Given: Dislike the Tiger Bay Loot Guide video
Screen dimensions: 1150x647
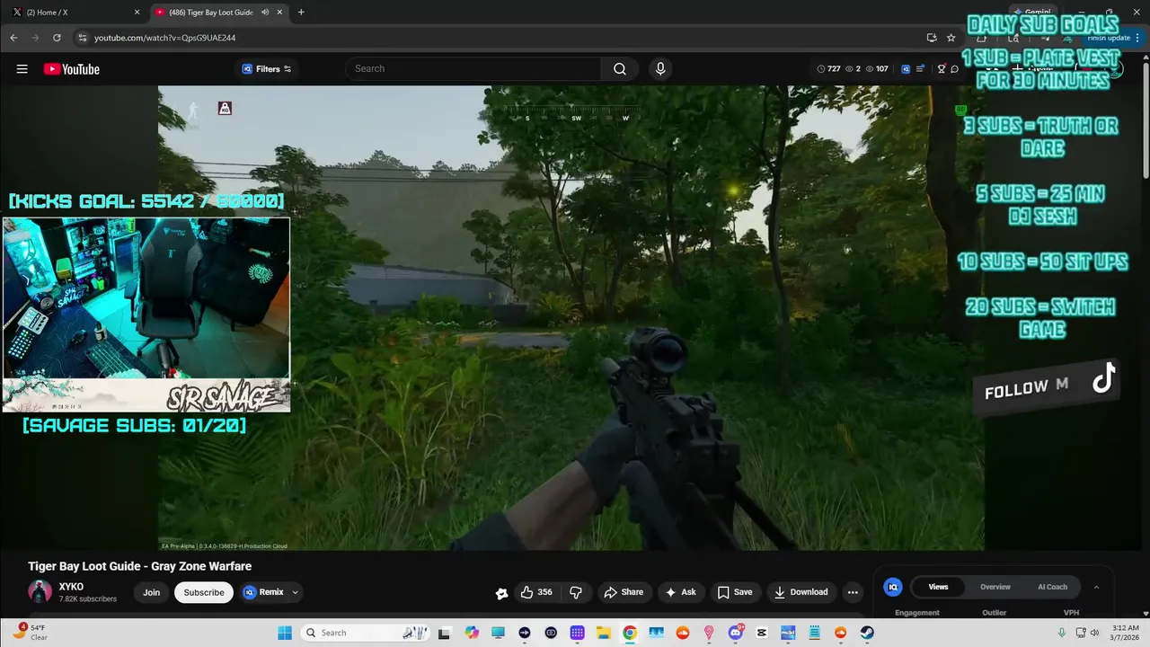Looking at the screenshot, I should coord(576,592).
